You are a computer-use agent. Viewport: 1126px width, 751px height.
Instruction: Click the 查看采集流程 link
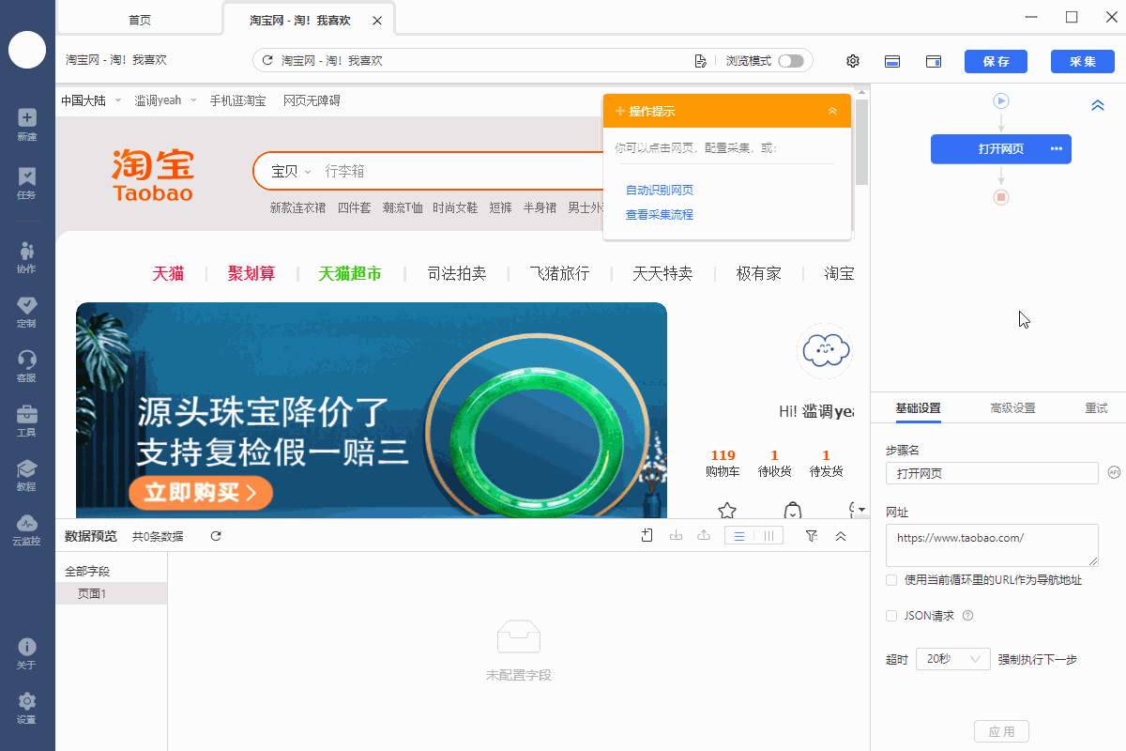(660, 215)
